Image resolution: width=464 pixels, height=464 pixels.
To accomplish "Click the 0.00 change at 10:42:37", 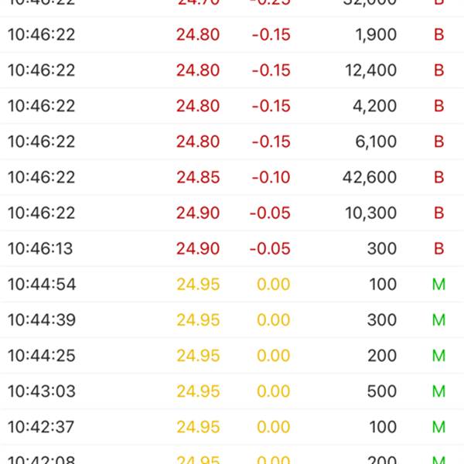I will (x=274, y=427).
